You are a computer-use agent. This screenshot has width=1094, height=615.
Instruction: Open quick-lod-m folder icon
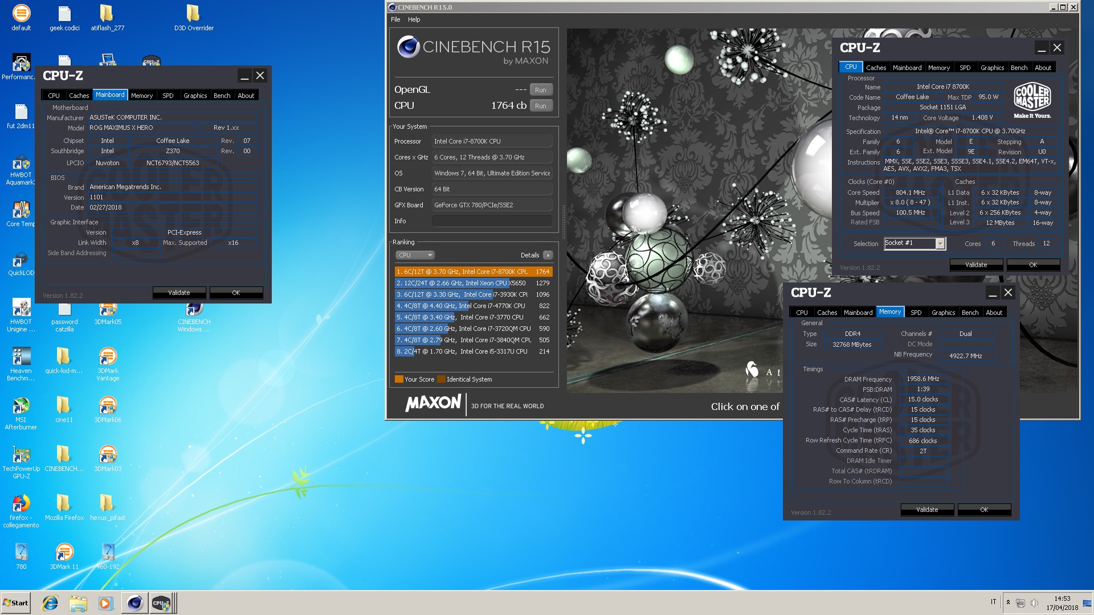(x=64, y=361)
